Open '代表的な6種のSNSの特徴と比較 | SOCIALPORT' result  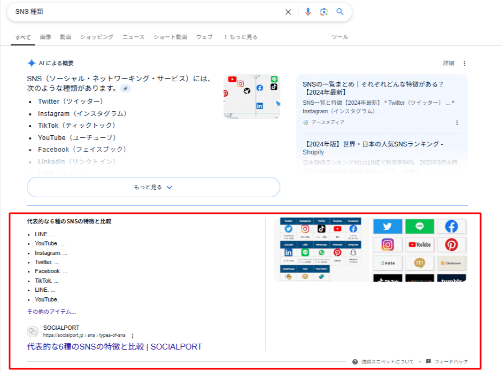(x=114, y=347)
